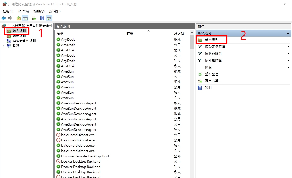
Task: Toggle the show/hide console tree icon
Action: [25, 18]
